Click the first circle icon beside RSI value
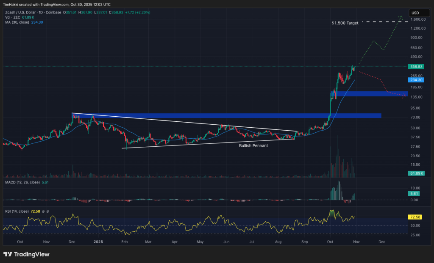The height and width of the screenshot is (263, 434). click(44, 211)
